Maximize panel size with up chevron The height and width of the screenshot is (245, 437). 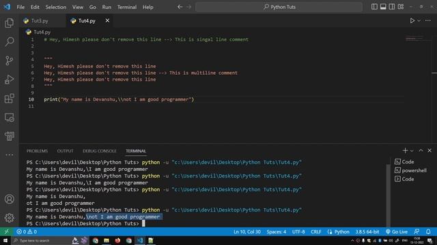pyautogui.click(x=421, y=150)
